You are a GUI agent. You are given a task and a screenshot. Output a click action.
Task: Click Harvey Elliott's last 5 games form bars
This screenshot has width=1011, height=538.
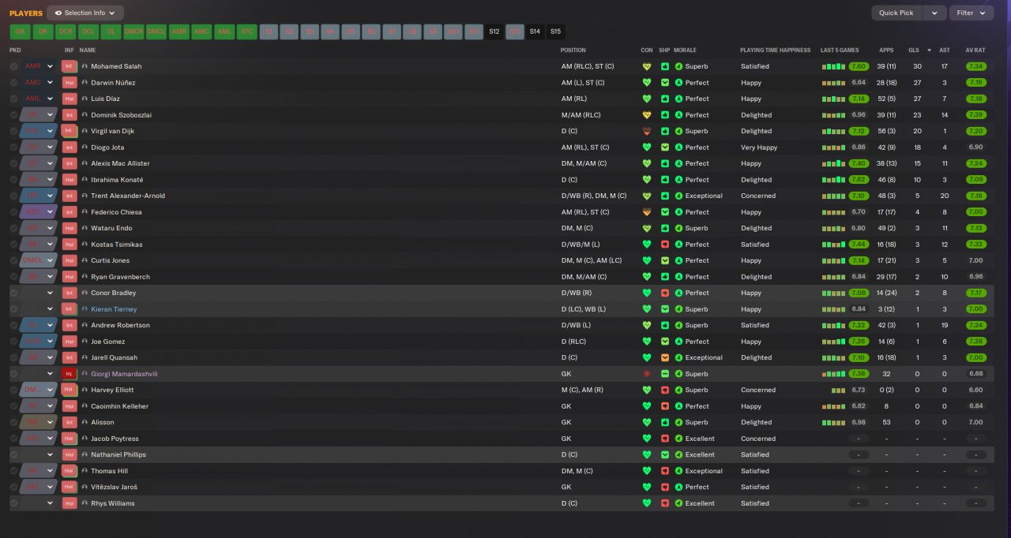click(839, 390)
